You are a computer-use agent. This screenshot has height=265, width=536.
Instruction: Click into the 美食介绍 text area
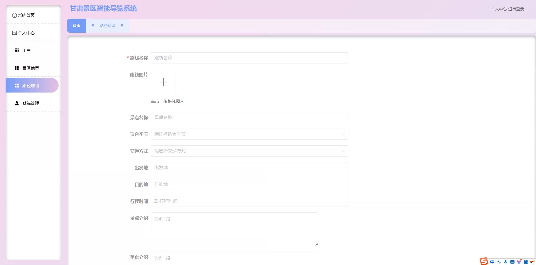point(234,258)
